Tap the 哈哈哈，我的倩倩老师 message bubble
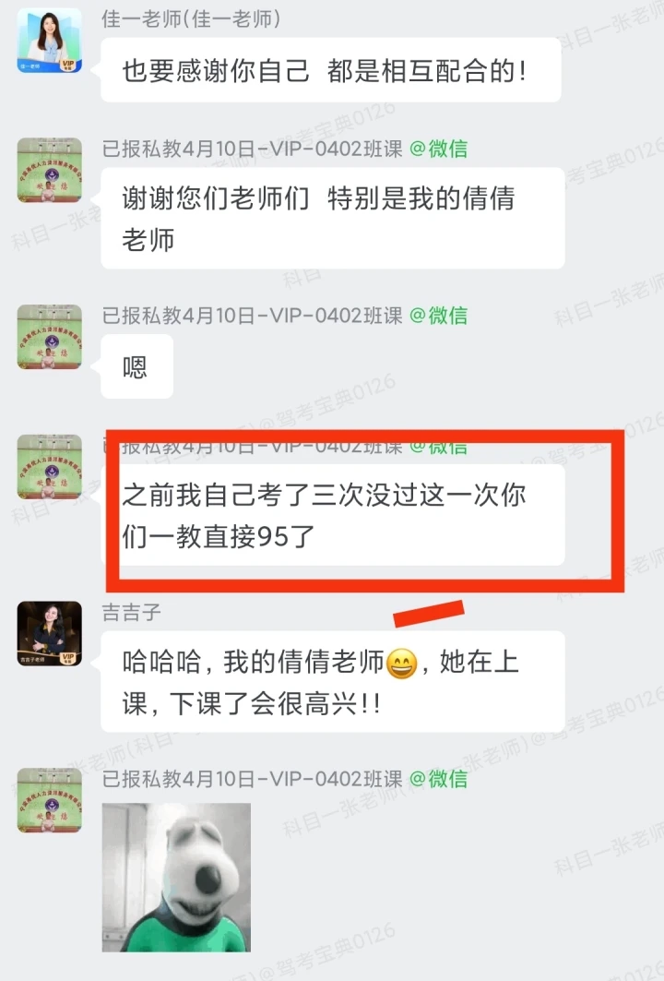This screenshot has height=981, width=664. (333, 682)
